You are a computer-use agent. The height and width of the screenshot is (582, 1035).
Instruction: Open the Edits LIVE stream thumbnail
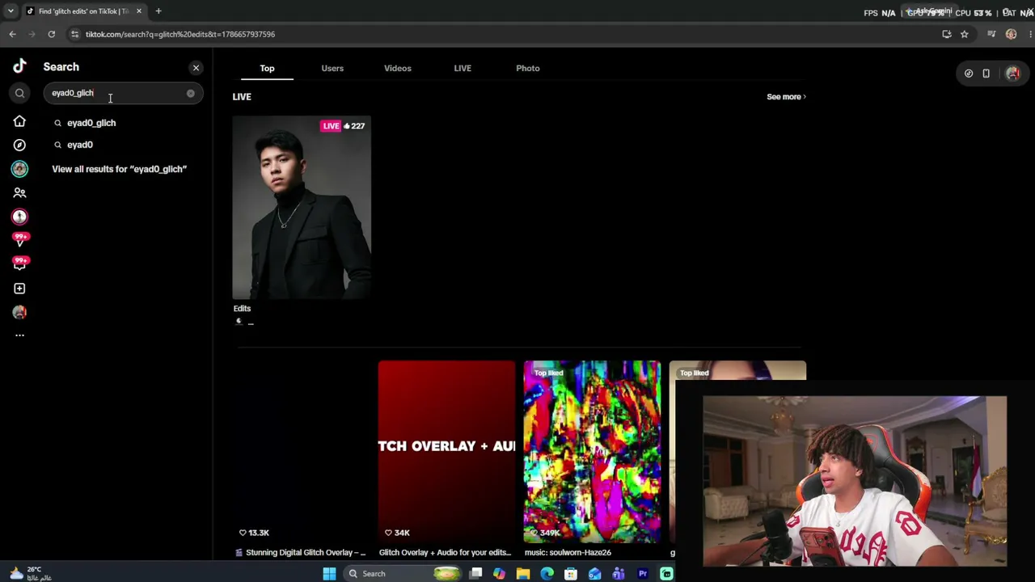pos(302,208)
